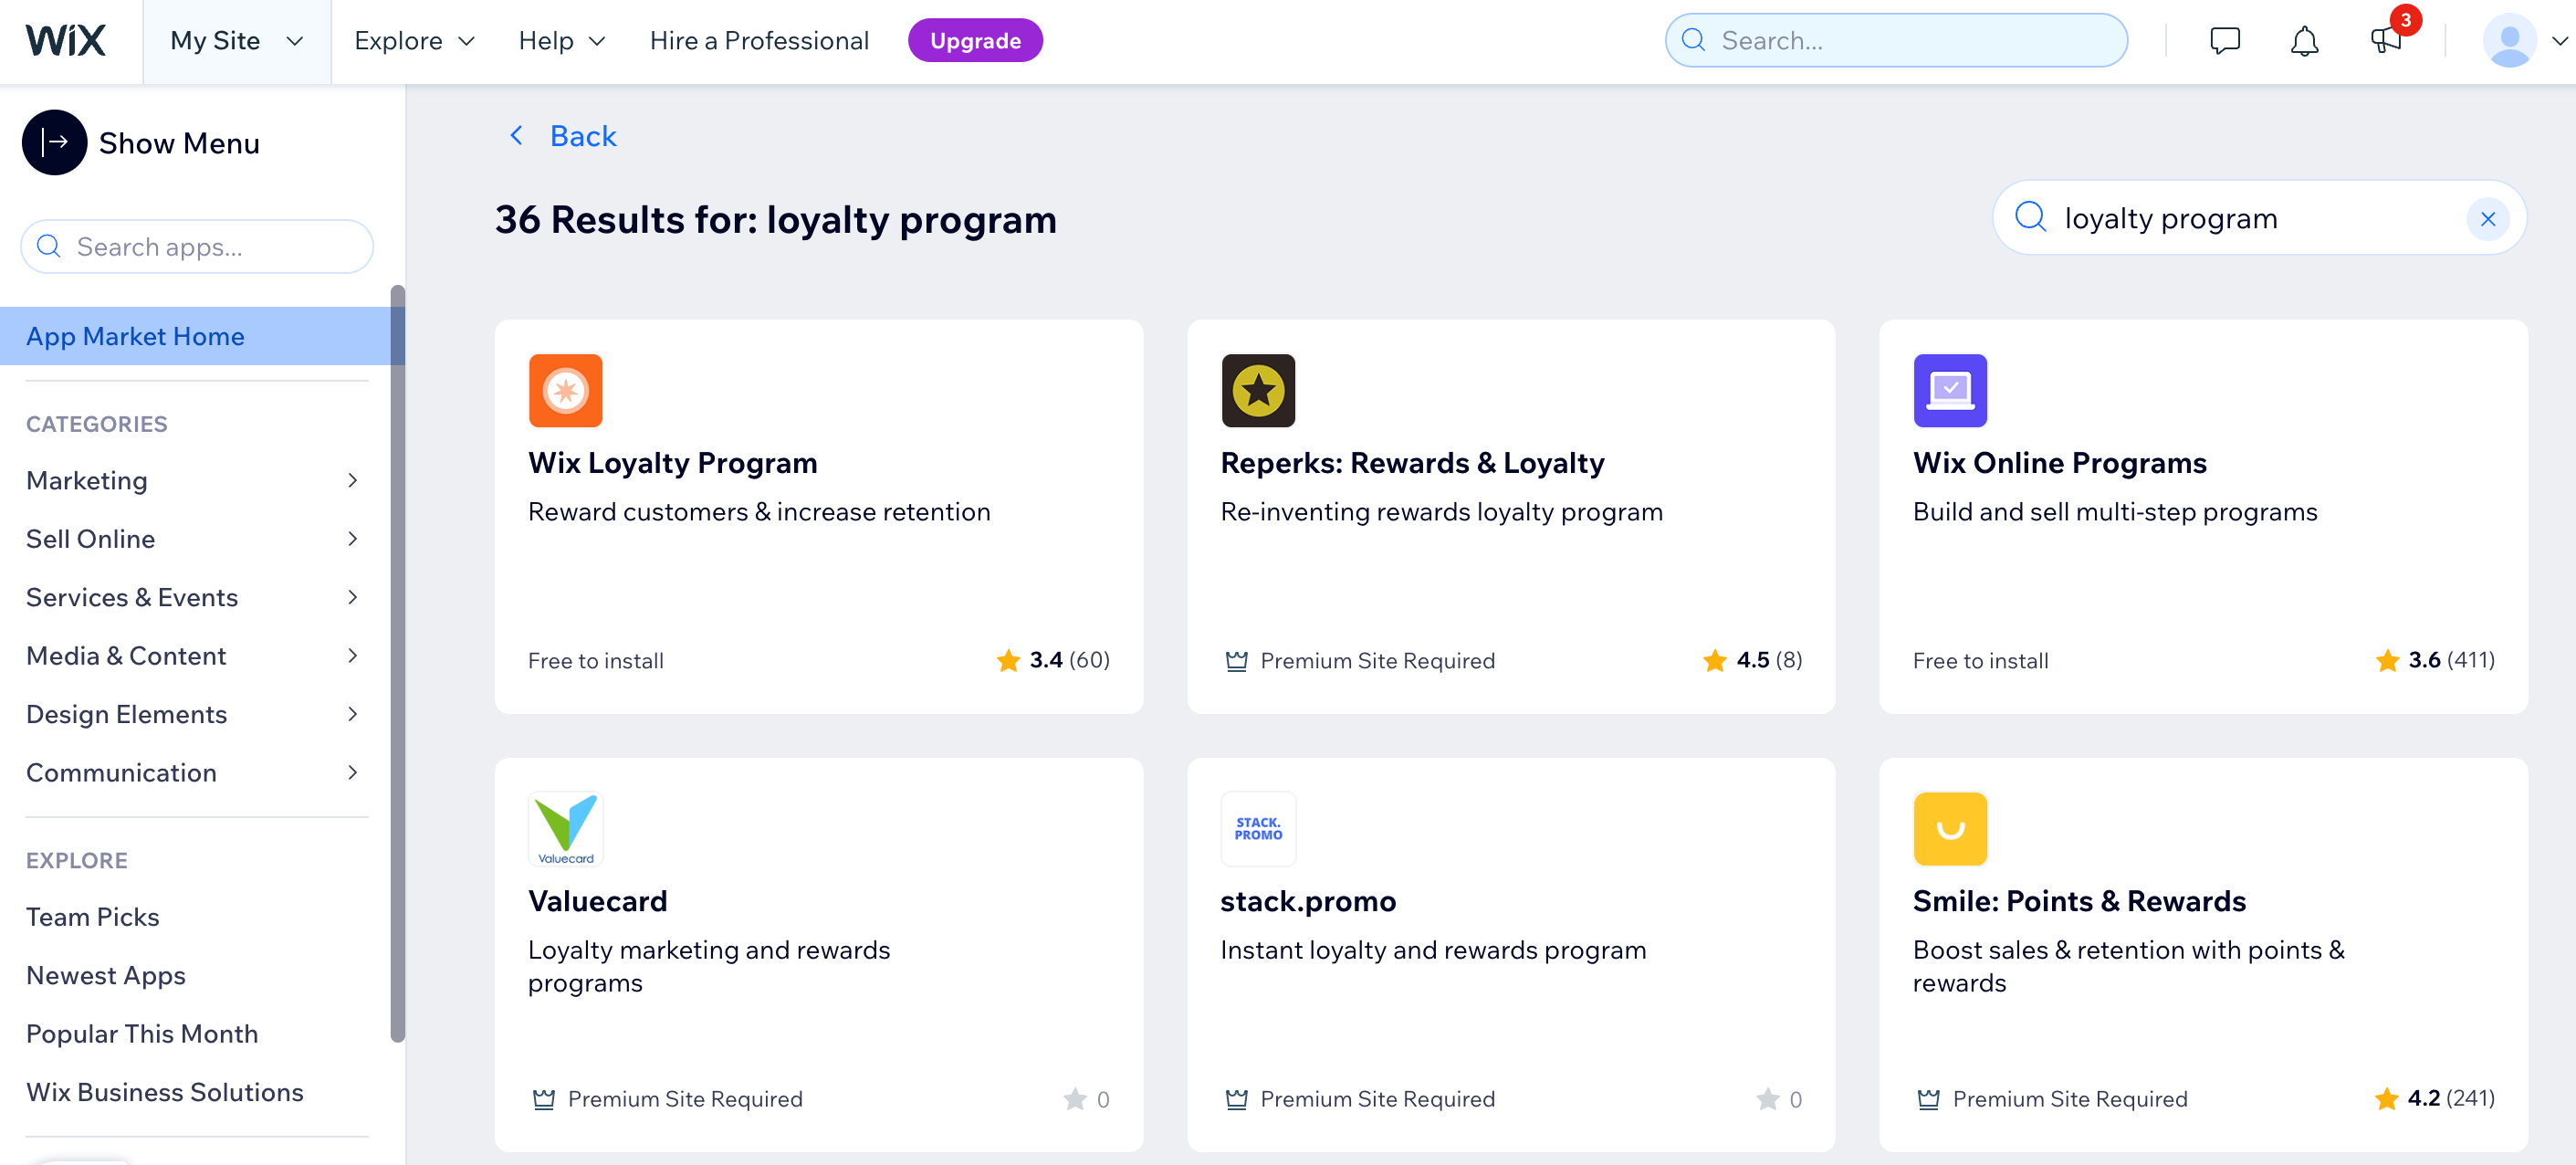Select Team Picks from Explore section
This screenshot has width=2576, height=1165.
(x=90, y=915)
